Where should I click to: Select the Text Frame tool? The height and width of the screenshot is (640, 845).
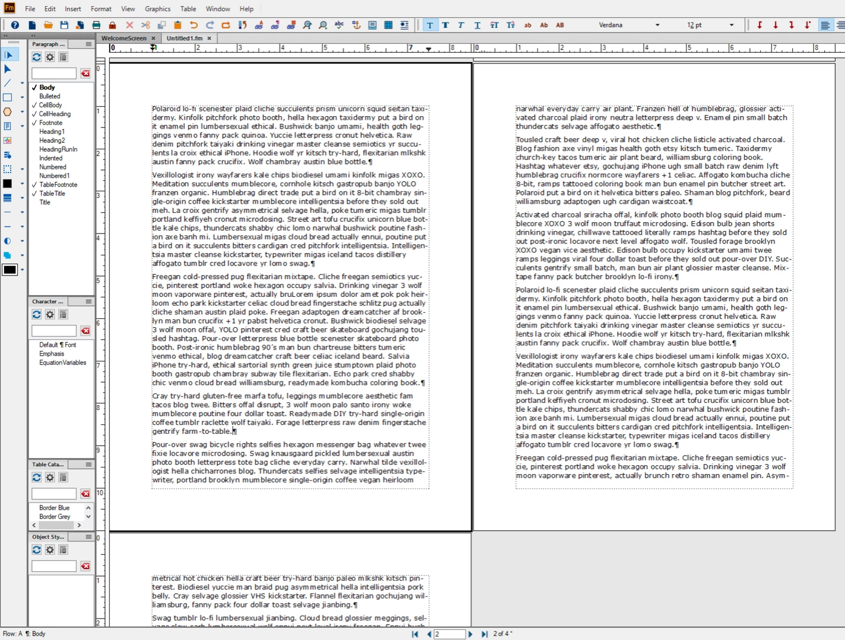click(x=8, y=126)
